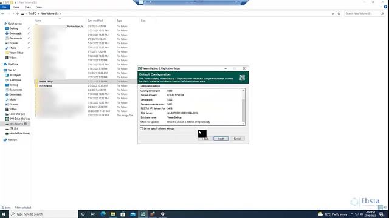Viewport: 389px width, 218px height.
Task: Open File Explorer taskbar icon
Action: coord(113,214)
